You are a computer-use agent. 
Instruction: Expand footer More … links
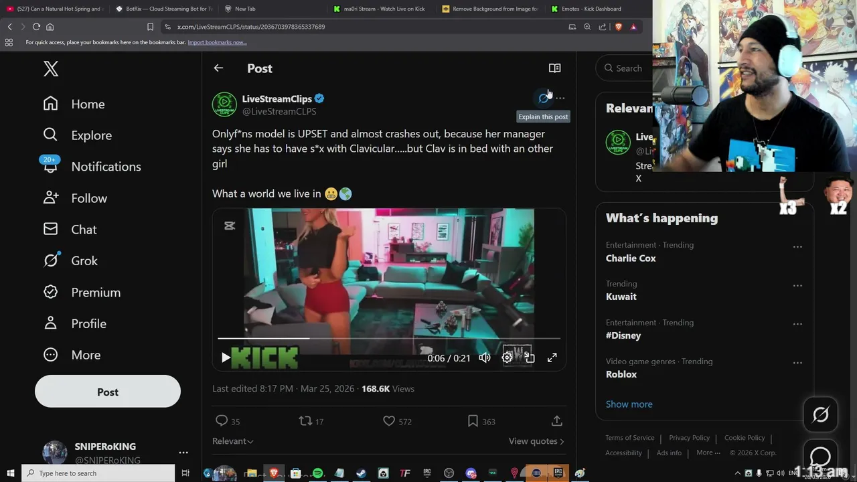click(x=708, y=453)
